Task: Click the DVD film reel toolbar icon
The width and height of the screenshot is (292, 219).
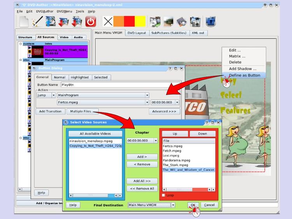Action: tap(155, 21)
